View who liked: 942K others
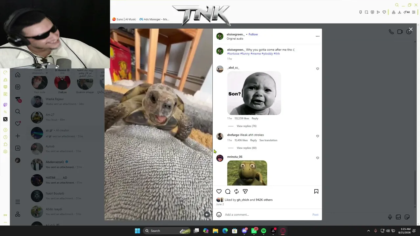The image size is (420, 236). tap(264, 200)
